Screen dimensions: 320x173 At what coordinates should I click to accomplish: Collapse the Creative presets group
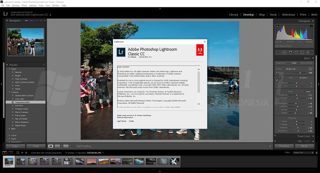(x=10, y=92)
